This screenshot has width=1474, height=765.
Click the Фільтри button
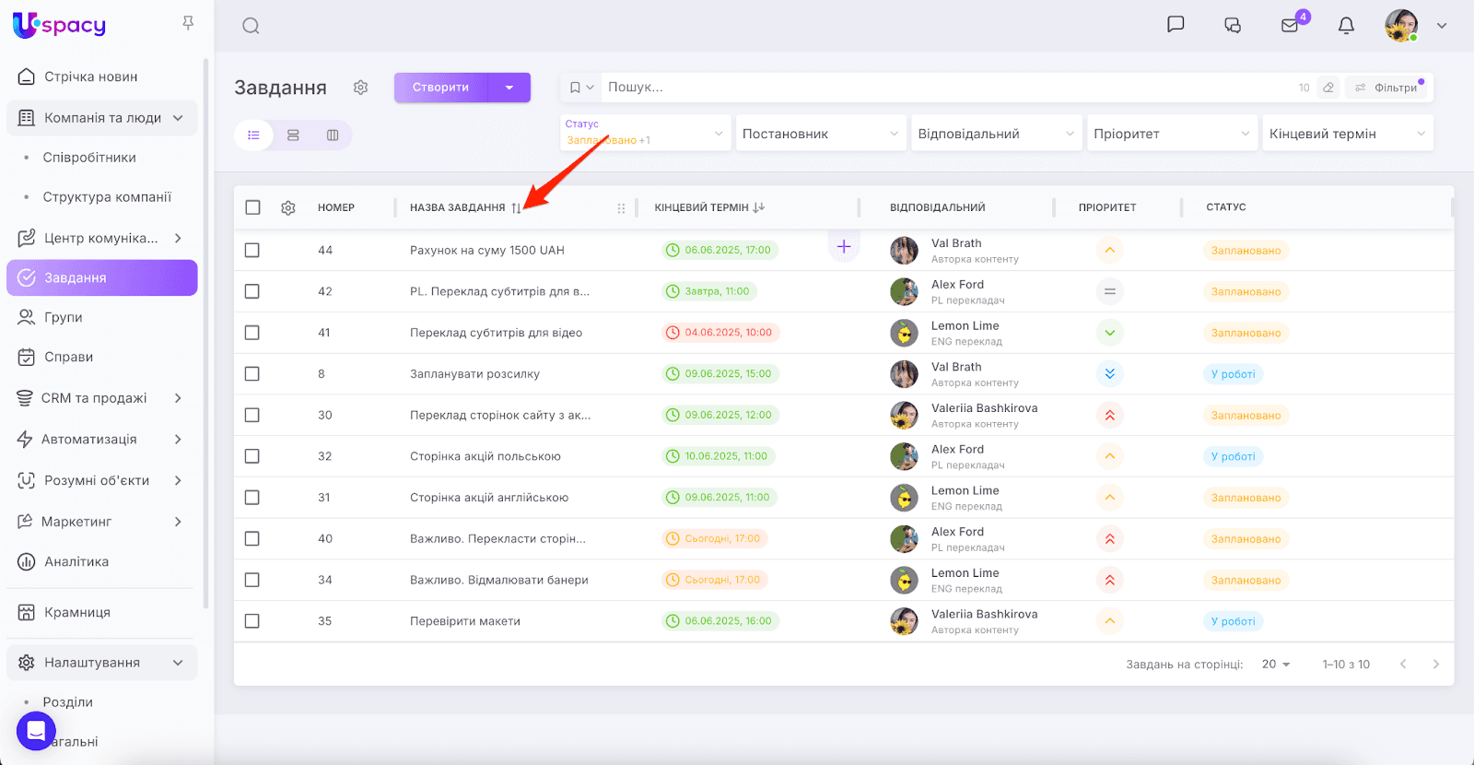1386,88
